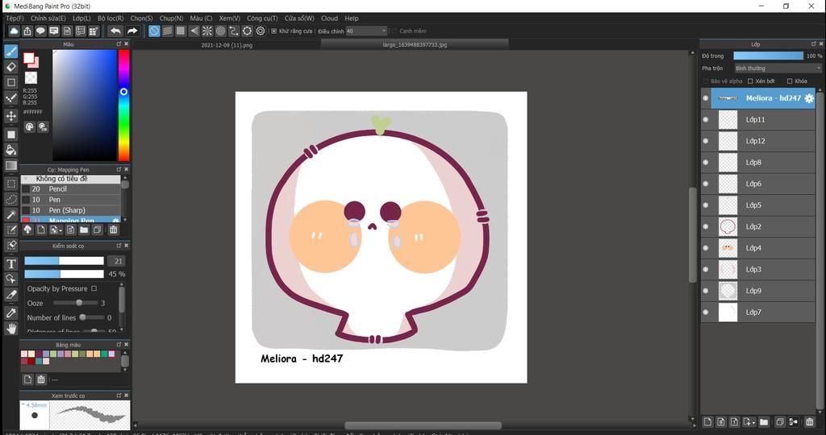Viewport: 826px width, 435px height.
Task: Enable radial snap guide
Action: 207,31
